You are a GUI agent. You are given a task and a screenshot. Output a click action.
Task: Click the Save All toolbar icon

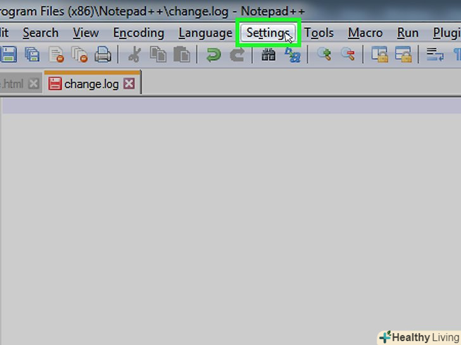tap(32, 54)
